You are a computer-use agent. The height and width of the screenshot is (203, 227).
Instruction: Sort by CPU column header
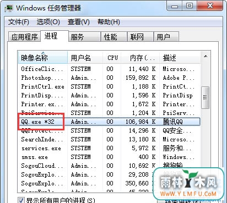(x=112, y=58)
